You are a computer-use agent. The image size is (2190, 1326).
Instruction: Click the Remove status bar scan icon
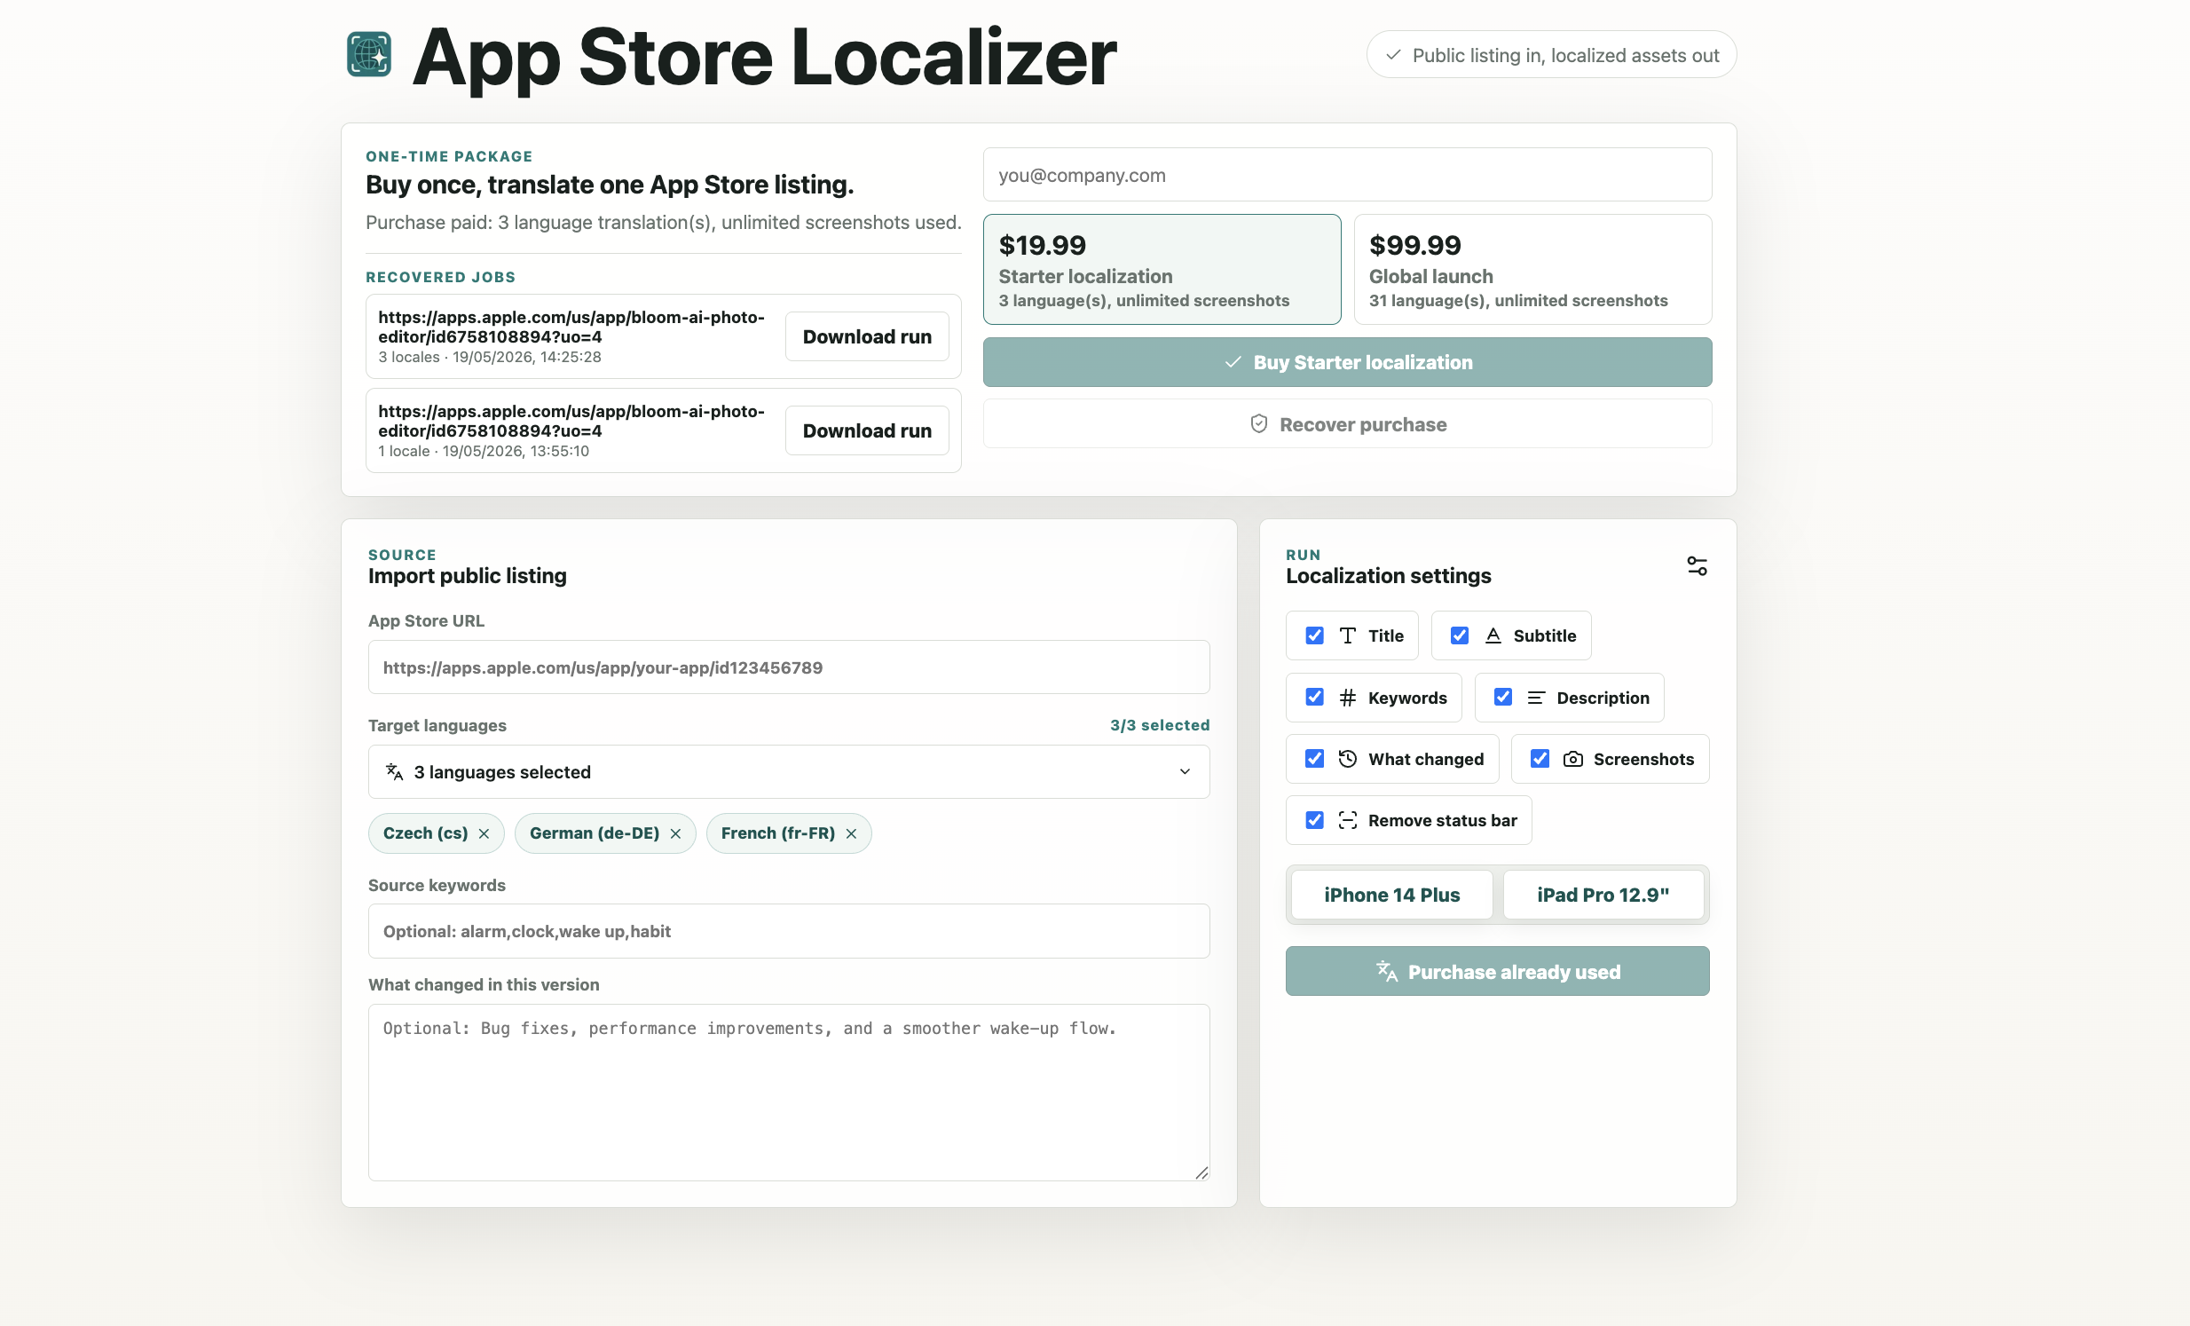[1347, 820]
